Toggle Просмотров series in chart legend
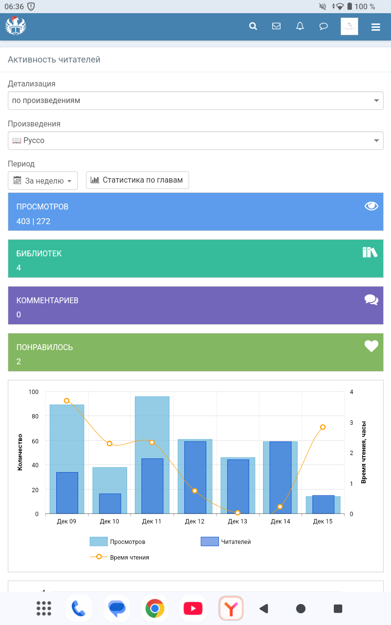Viewport: 391px width, 625px height. (118, 542)
